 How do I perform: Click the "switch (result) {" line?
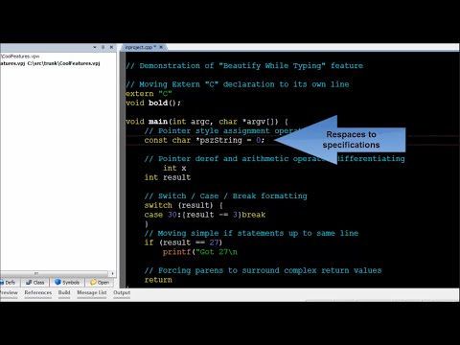[x=184, y=205]
